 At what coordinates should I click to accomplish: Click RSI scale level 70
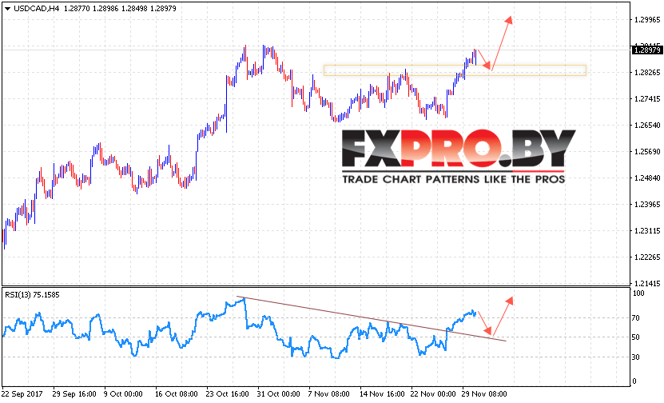635,317
